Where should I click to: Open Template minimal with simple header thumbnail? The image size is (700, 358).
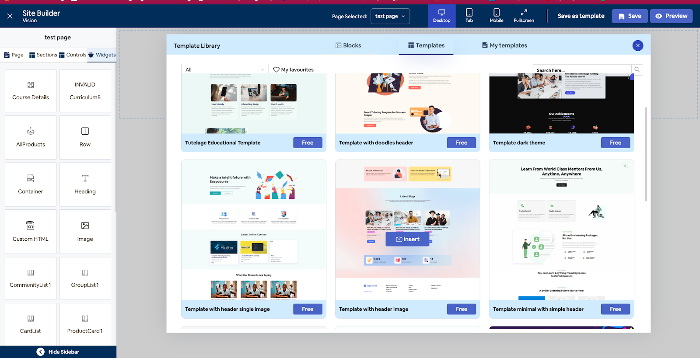(x=562, y=230)
